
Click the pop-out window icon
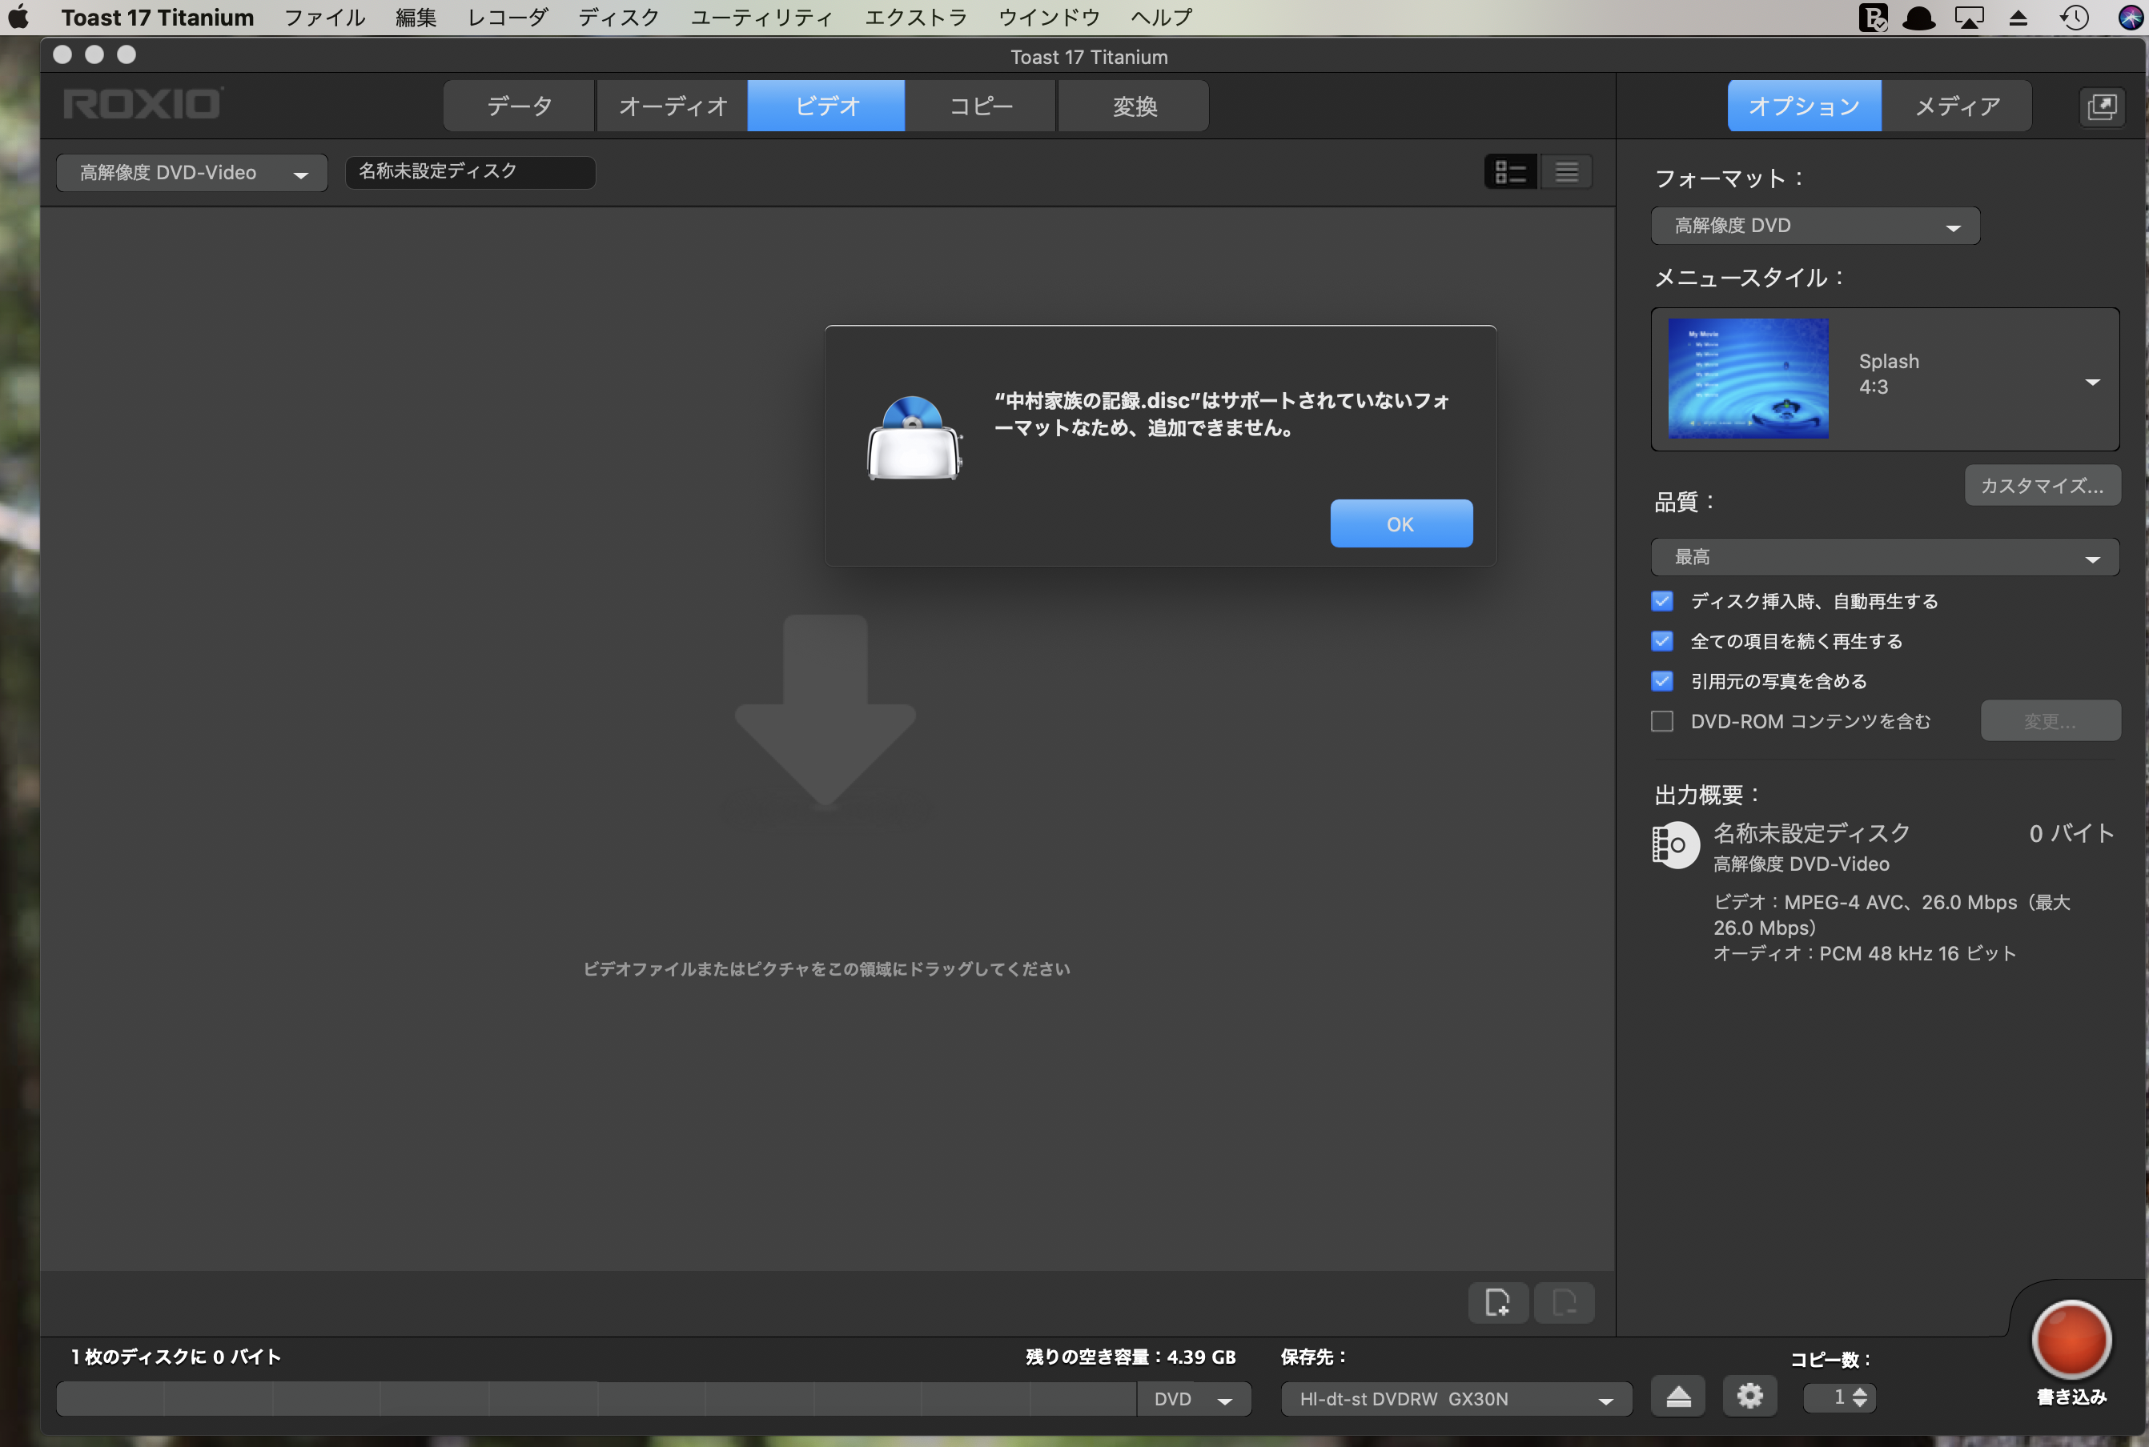[2102, 106]
